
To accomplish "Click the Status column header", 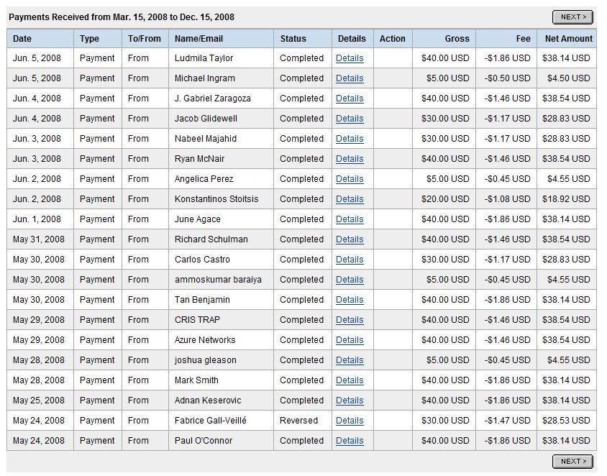I will pos(293,39).
